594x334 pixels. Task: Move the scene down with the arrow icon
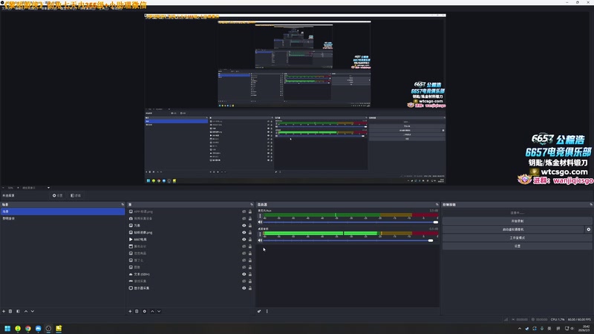tap(33, 311)
